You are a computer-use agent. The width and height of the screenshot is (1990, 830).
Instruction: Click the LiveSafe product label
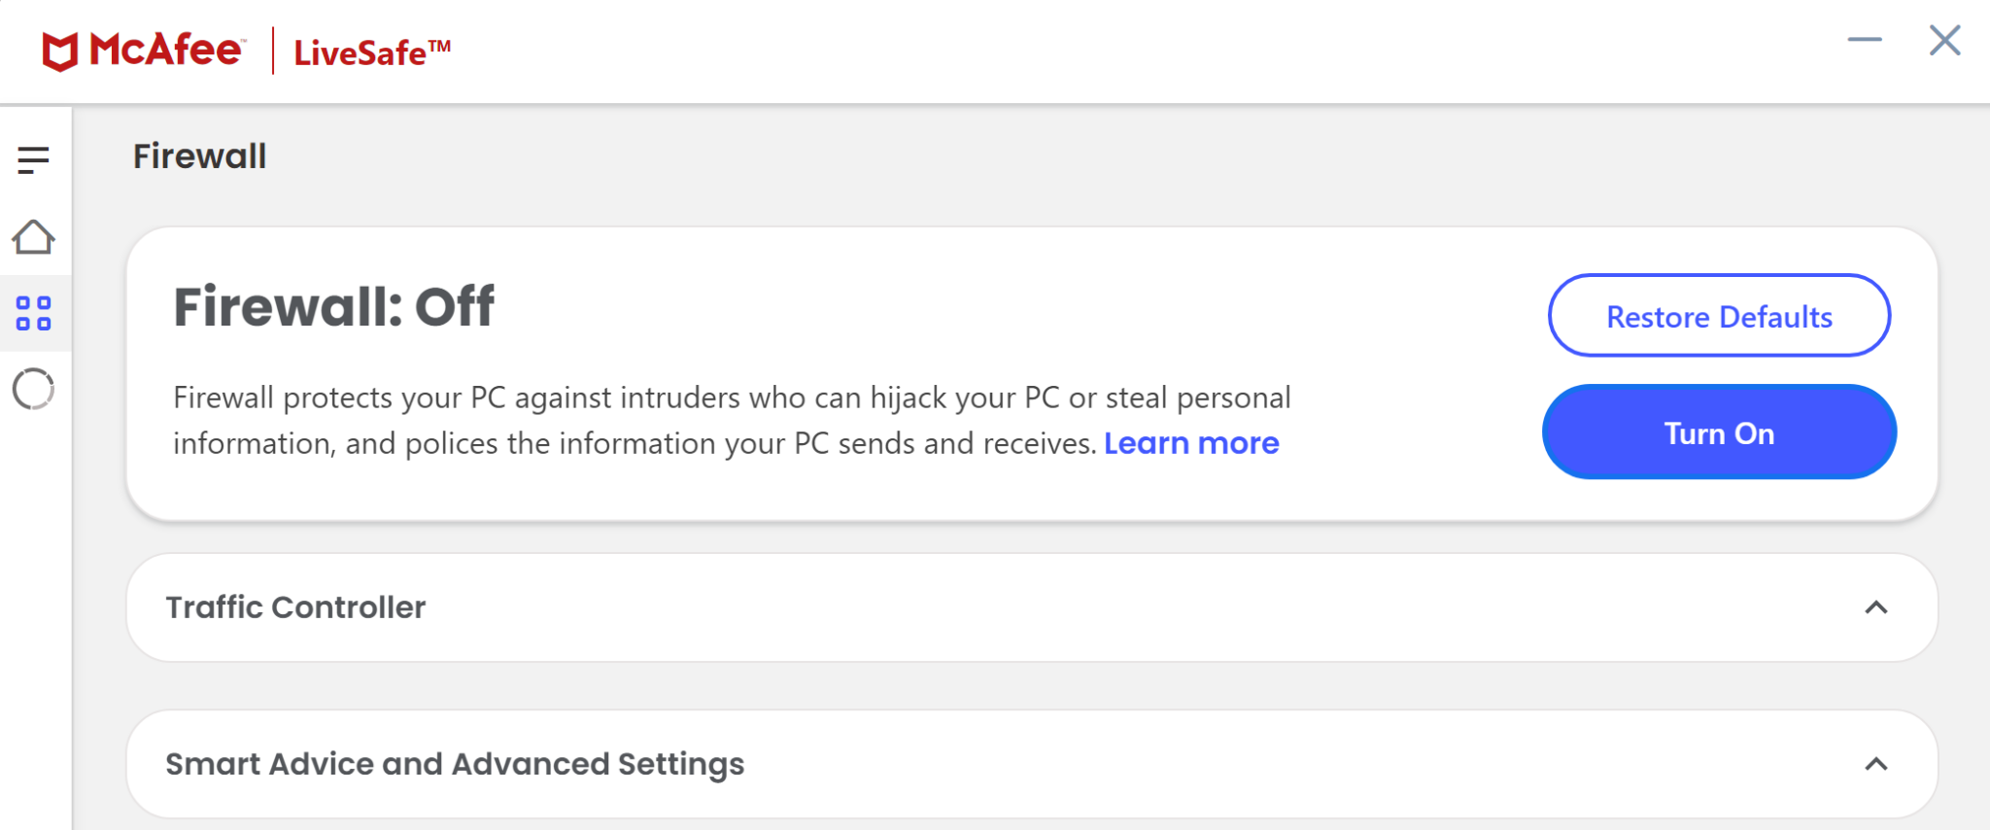(x=372, y=52)
